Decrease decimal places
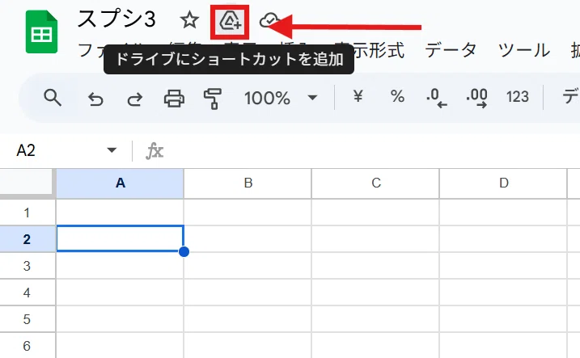The height and width of the screenshot is (358, 580). (x=437, y=99)
